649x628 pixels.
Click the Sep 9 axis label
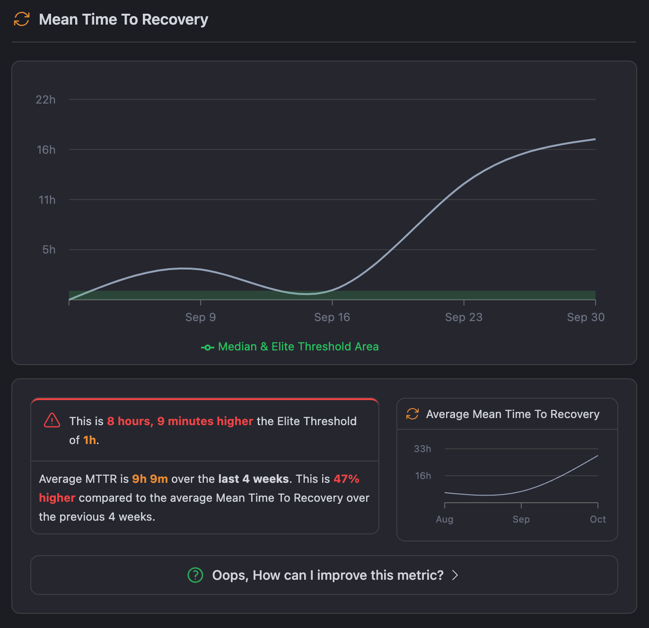click(x=201, y=317)
